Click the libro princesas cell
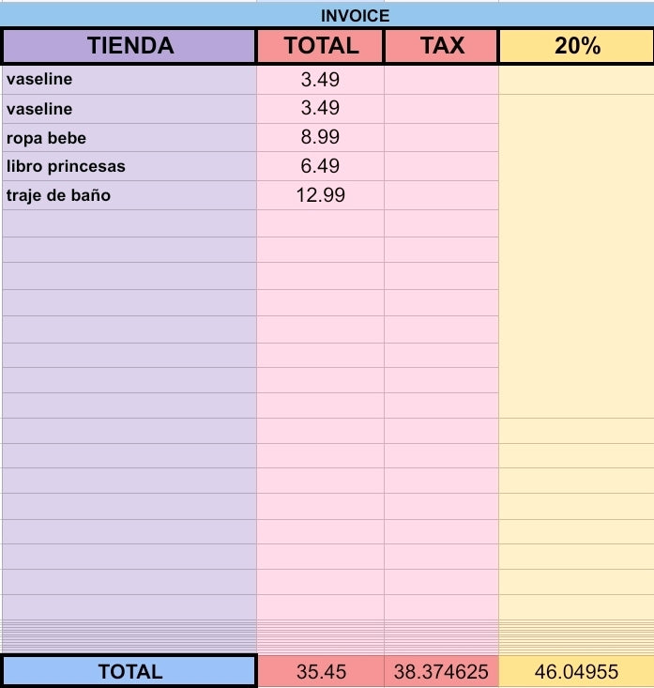This screenshot has width=654, height=688. coord(129,167)
